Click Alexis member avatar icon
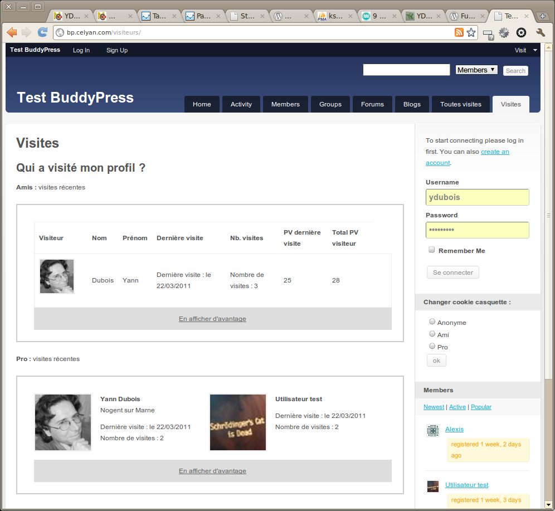This screenshot has height=511, width=555. point(433,431)
